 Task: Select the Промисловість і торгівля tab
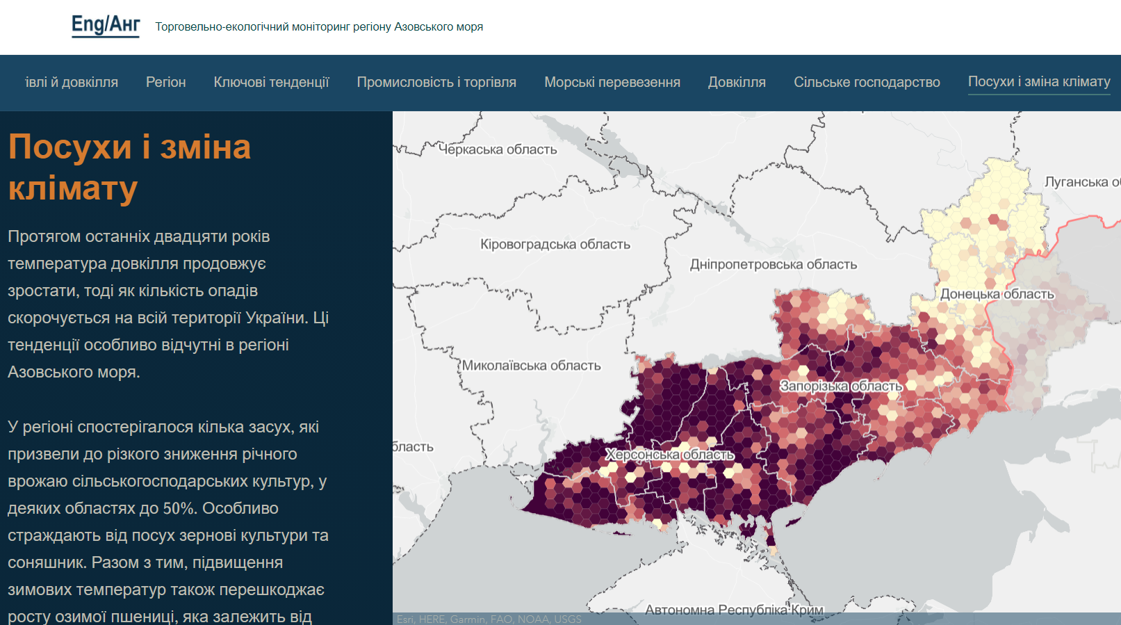tap(436, 82)
